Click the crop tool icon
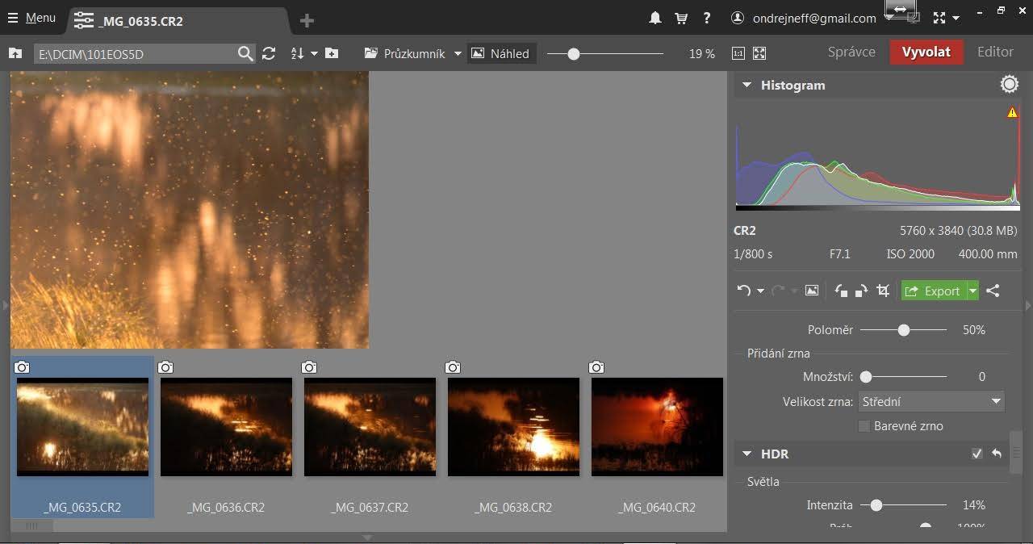Viewport: 1033px width, 544px height. tap(884, 291)
